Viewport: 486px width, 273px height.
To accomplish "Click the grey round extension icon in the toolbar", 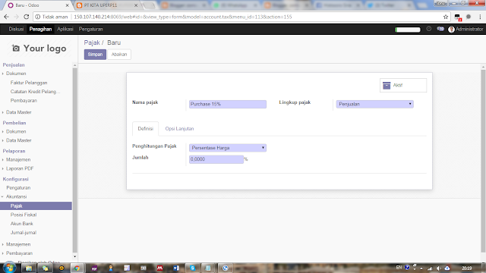I will tap(469, 17).
